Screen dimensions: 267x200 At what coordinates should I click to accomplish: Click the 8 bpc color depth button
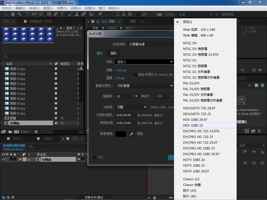[x=25, y=132]
